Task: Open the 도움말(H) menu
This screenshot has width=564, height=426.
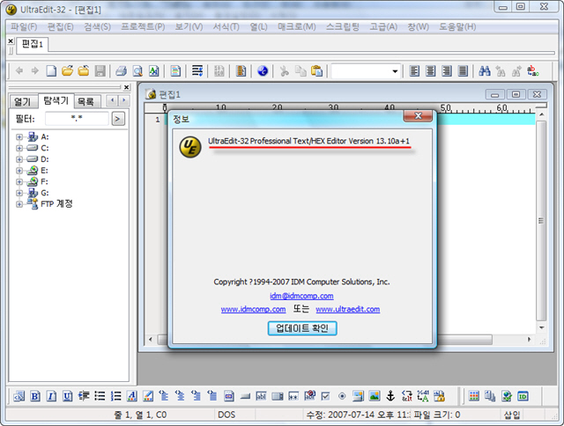Action: [x=457, y=27]
